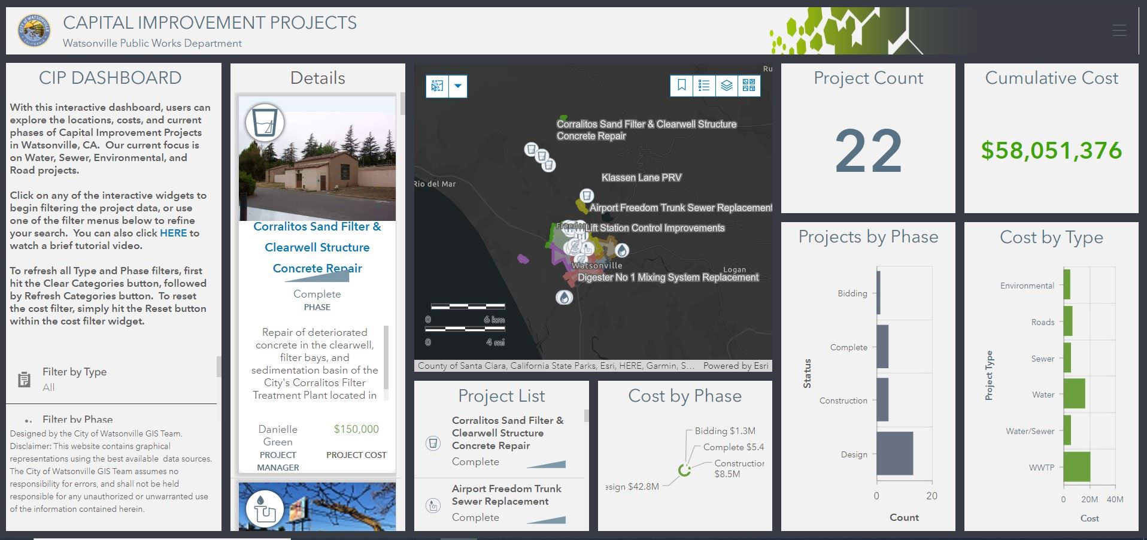Open the map Legend list icon

704,86
